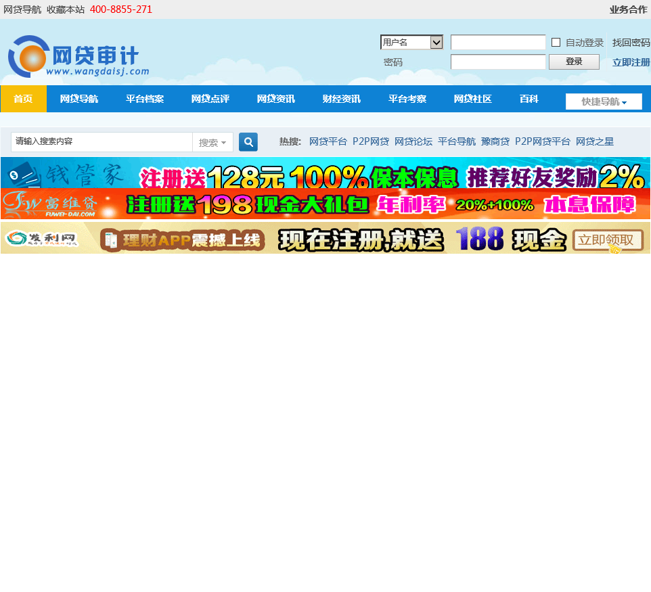
Task: Select the 网贷点评 nav item
Action: (x=210, y=99)
